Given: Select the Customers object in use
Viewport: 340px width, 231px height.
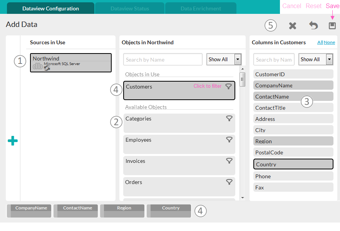Looking at the screenshot, I should [179, 90].
